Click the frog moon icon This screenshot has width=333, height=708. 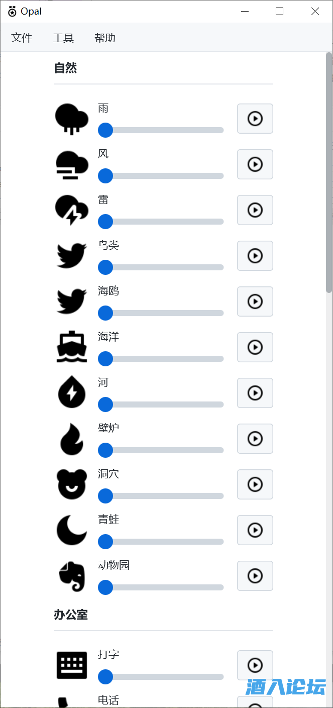click(x=71, y=531)
